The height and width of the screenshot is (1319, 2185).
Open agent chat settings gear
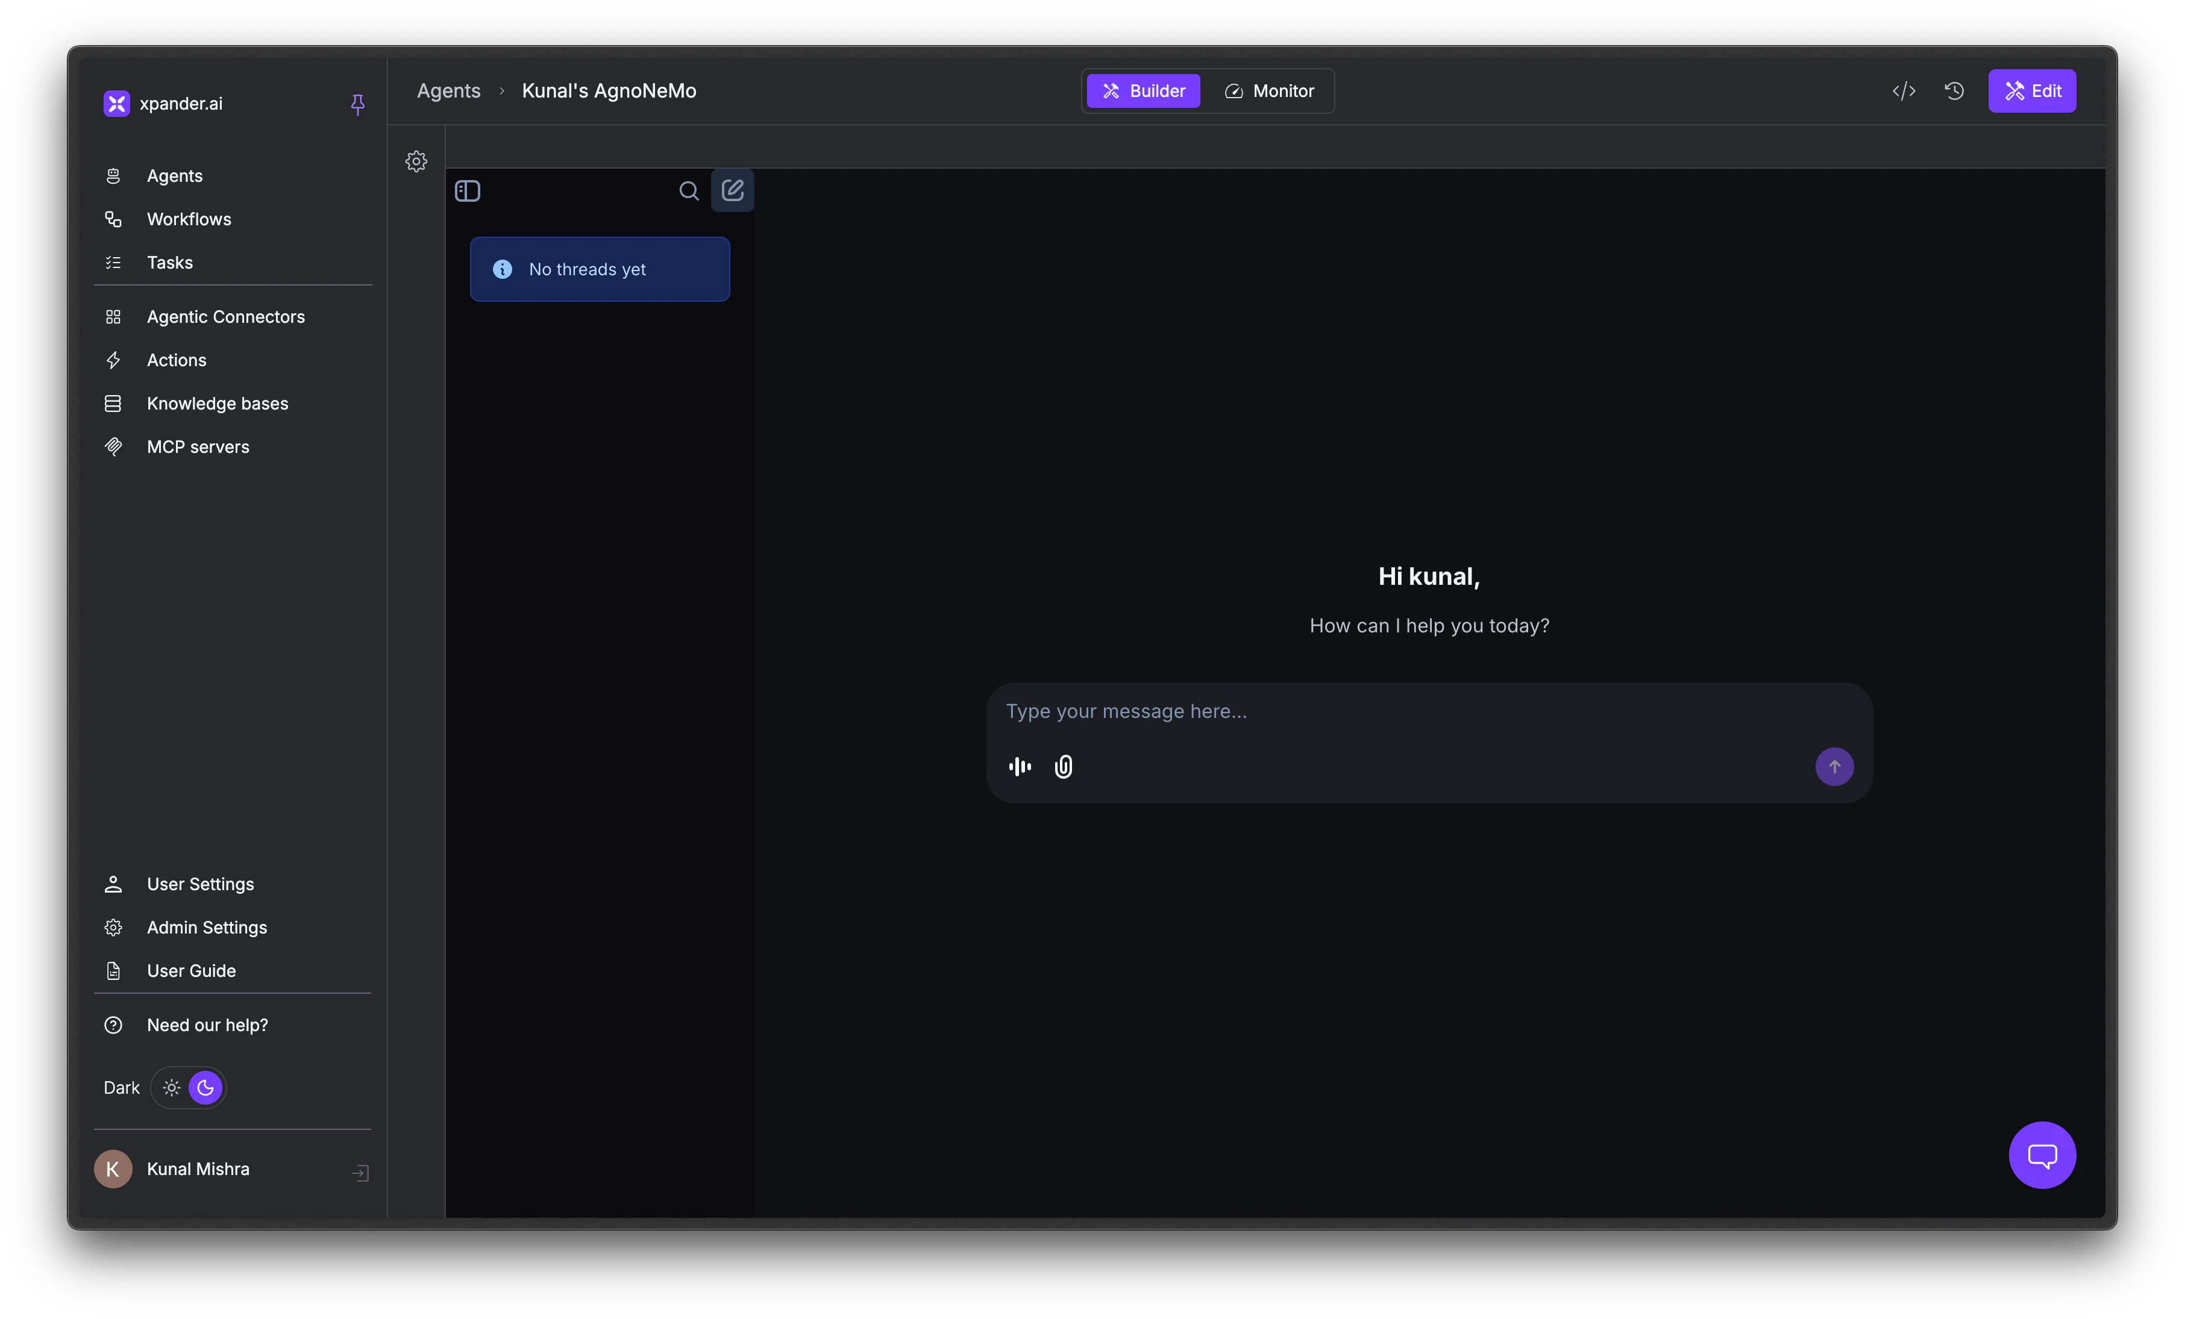tap(415, 161)
